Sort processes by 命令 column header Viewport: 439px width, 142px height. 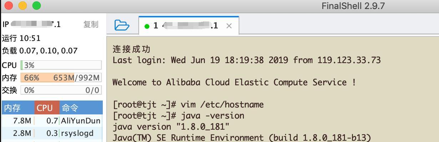81,108
